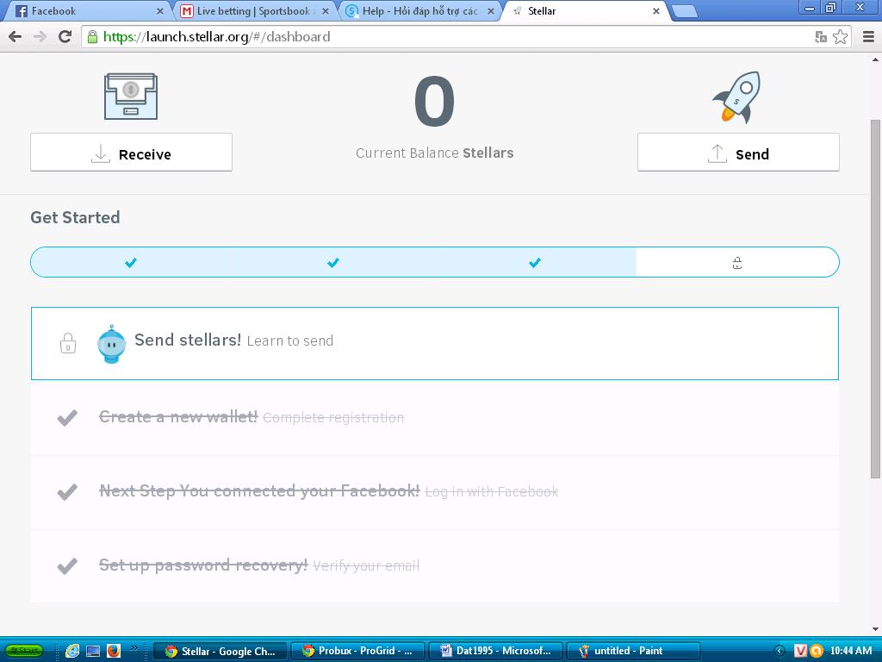Click the Complete registration text
Screen dimensions: 882x662
pyautogui.click(x=333, y=418)
